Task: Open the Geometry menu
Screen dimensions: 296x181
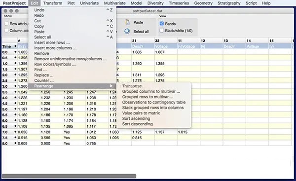Action: [203, 3]
